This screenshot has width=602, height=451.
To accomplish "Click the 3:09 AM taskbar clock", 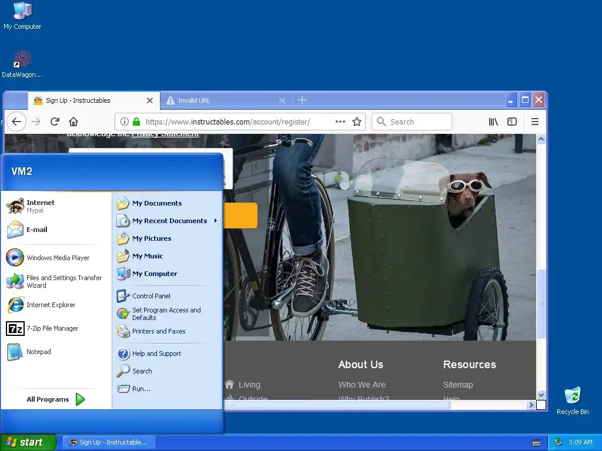I will [580, 443].
